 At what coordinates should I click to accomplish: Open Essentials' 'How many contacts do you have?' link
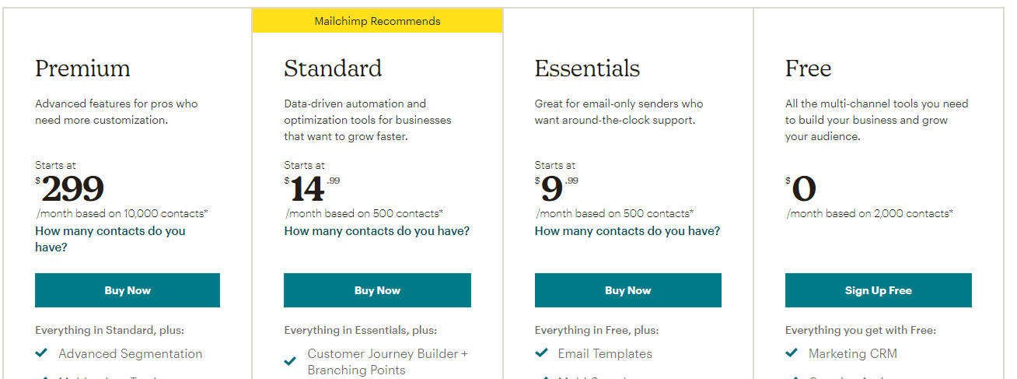[x=627, y=231]
